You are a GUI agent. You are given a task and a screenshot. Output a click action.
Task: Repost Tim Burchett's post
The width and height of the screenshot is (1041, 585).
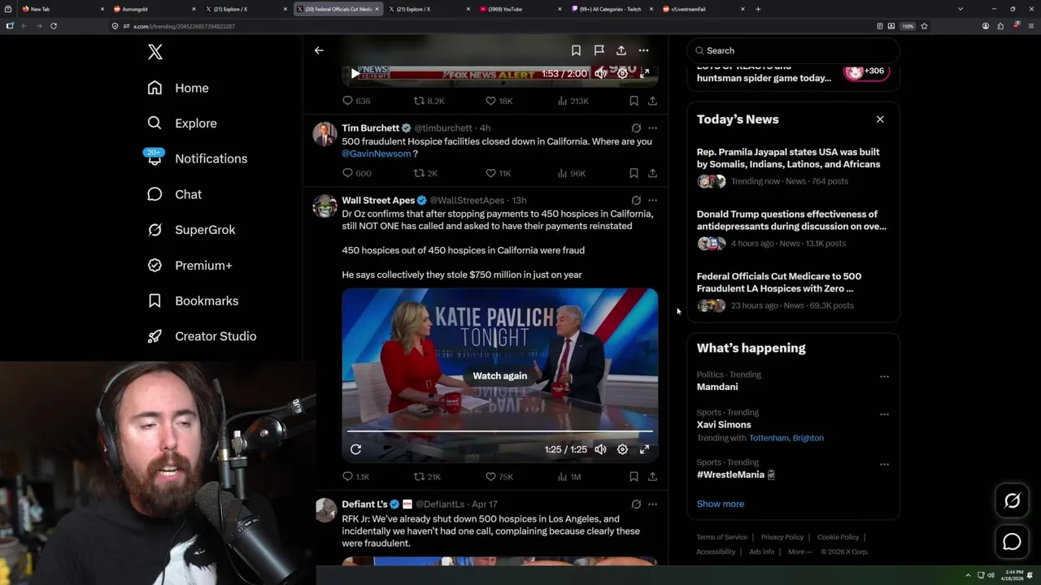tap(426, 173)
